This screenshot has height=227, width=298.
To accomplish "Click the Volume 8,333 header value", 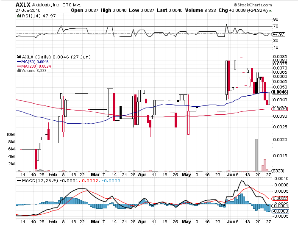I will (x=201, y=10).
